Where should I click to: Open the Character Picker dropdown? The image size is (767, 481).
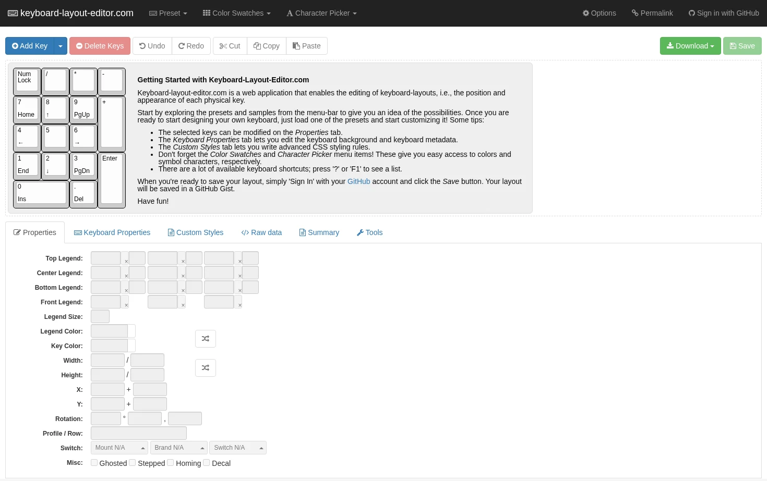pyautogui.click(x=321, y=13)
